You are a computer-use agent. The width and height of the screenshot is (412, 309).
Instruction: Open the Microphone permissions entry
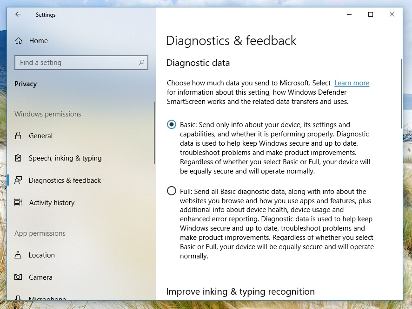(47, 298)
